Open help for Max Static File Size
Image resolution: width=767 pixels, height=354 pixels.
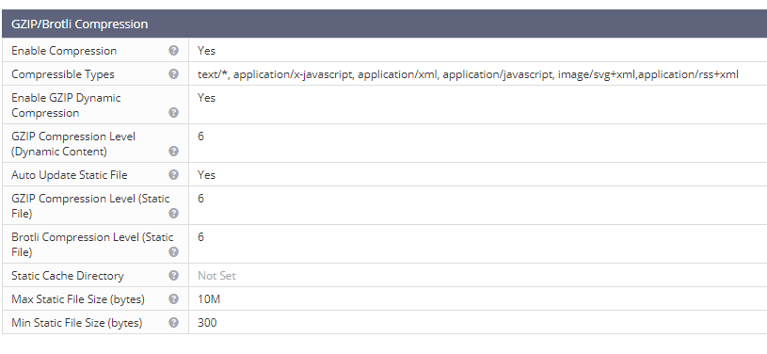point(174,299)
